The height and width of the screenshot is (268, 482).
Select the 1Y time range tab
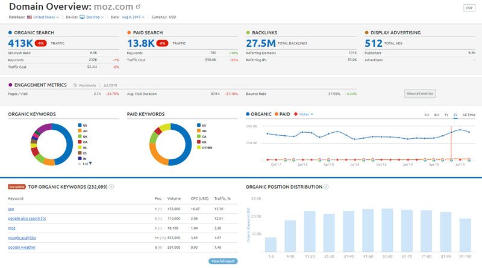tap(446, 115)
